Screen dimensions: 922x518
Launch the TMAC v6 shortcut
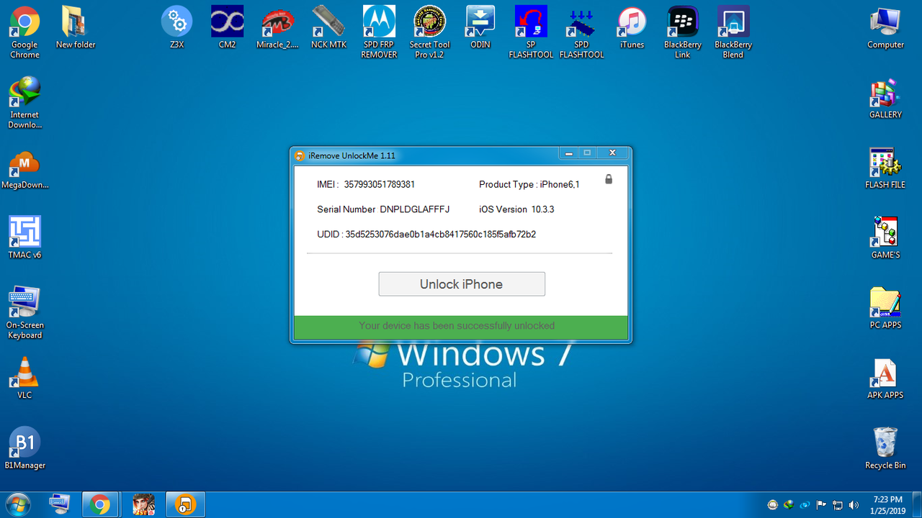[x=24, y=237]
